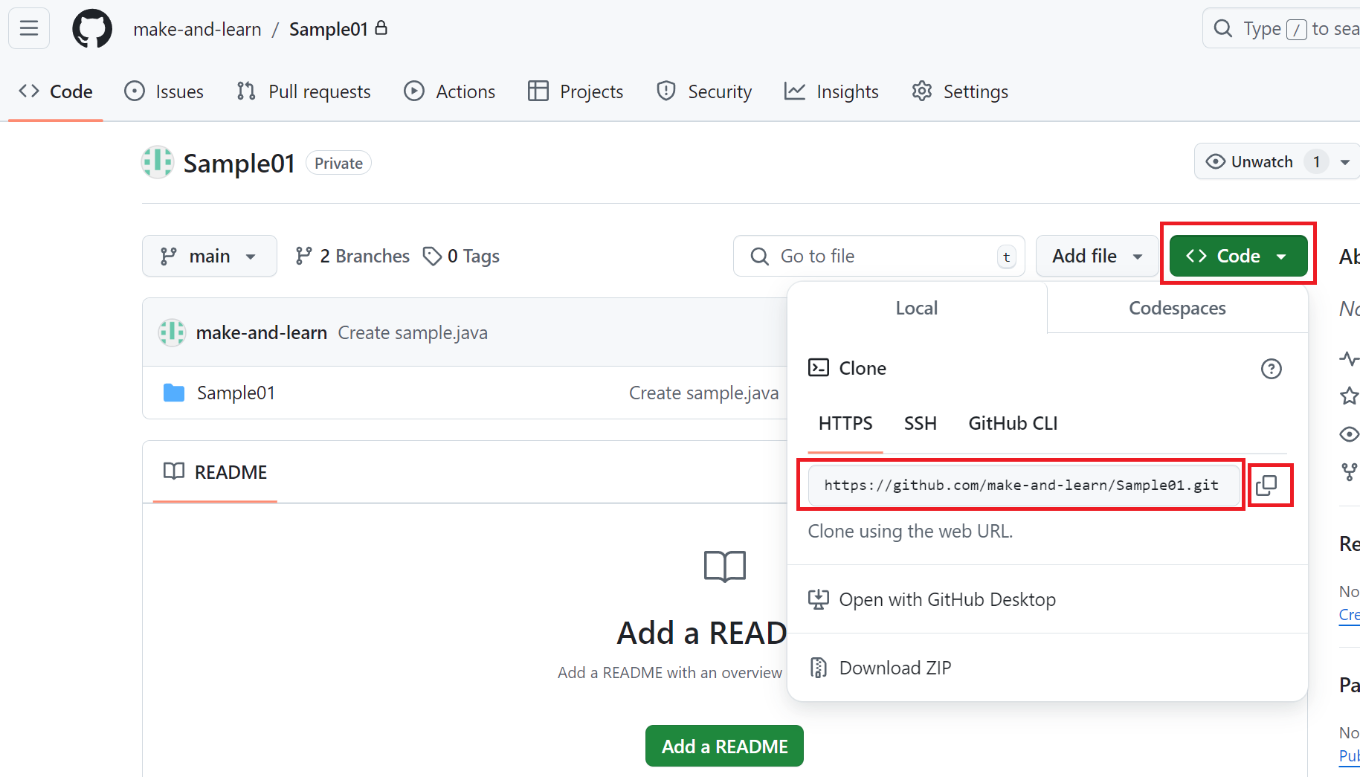Click the Clone section heading
Screen dimensions: 1360x777
coord(863,368)
